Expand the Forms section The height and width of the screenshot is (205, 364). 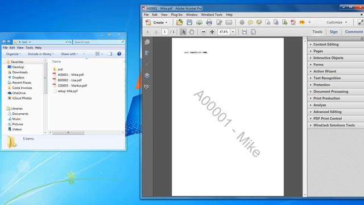click(336, 64)
